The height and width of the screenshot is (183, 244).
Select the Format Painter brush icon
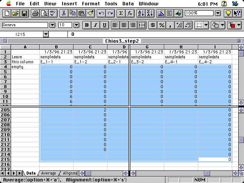coord(90,13)
